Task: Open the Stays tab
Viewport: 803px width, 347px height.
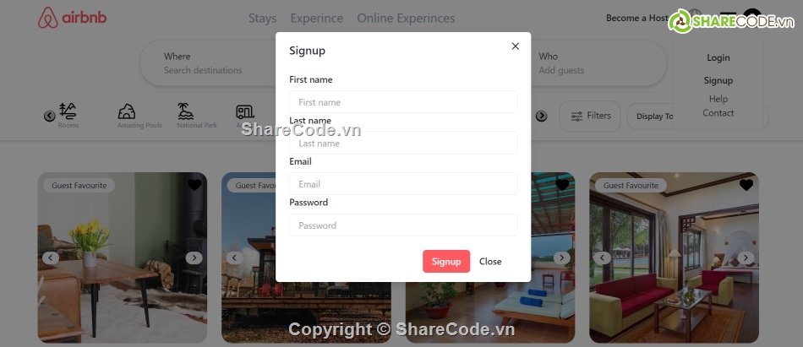Action: coord(262,19)
